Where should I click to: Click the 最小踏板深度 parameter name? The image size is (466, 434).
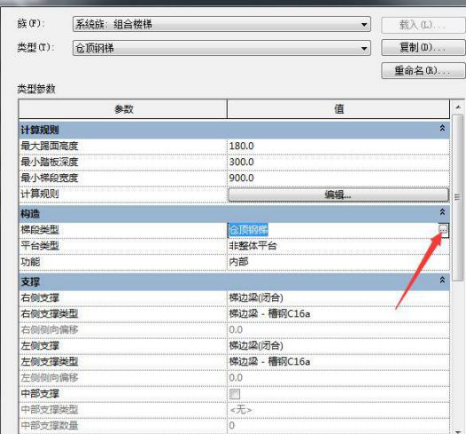[x=50, y=162]
